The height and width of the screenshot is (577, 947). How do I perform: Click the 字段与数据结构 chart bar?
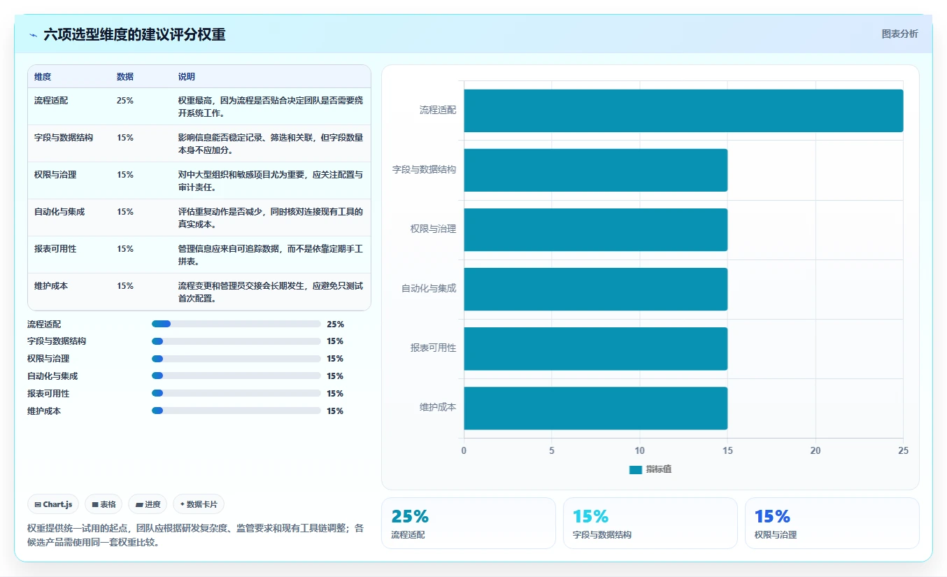(x=596, y=170)
